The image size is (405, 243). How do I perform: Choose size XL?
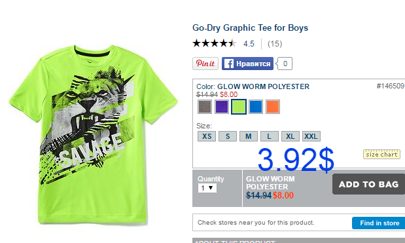(291, 136)
